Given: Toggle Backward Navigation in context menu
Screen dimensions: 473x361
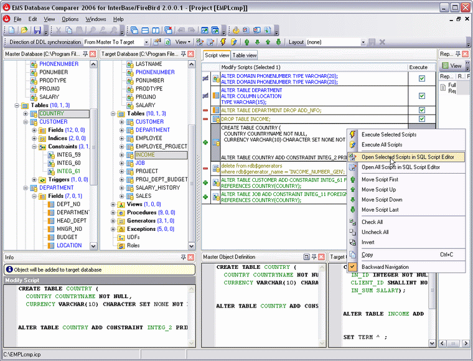Looking at the screenshot, I should click(x=406, y=267).
